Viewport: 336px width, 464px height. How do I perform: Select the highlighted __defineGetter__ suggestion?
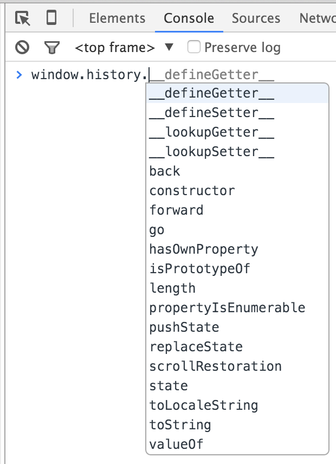(237, 93)
